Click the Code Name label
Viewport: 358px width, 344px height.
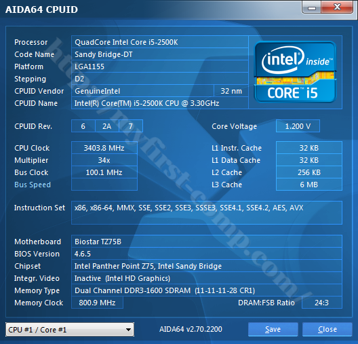[x=35, y=54]
